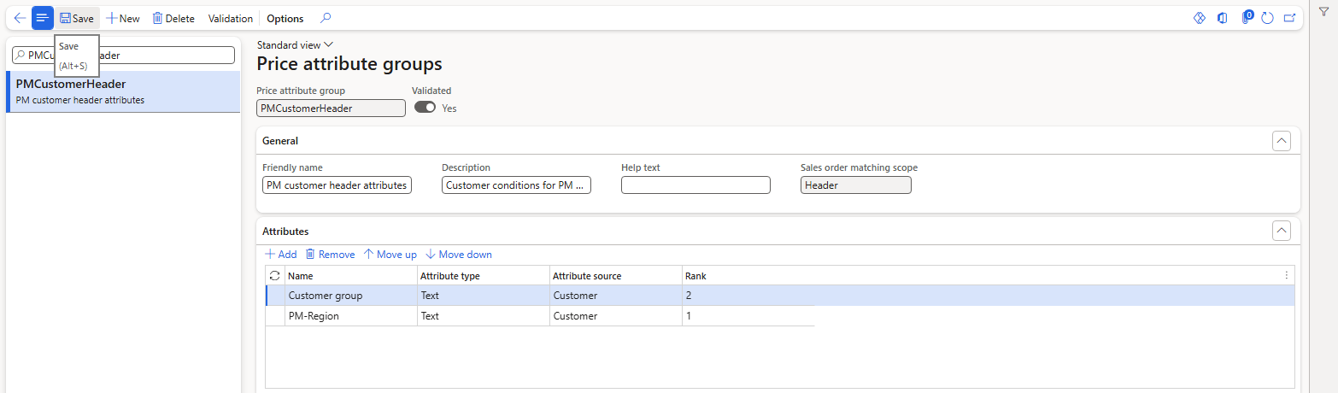
Task: Click Rank cell 1 of PM-Region
Action: [x=748, y=316]
